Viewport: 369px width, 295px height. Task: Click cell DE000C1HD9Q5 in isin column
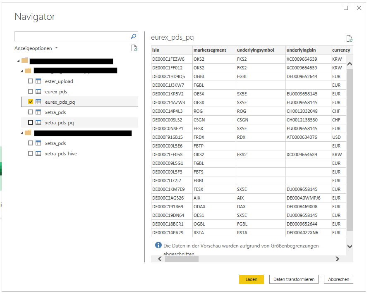pos(172,76)
